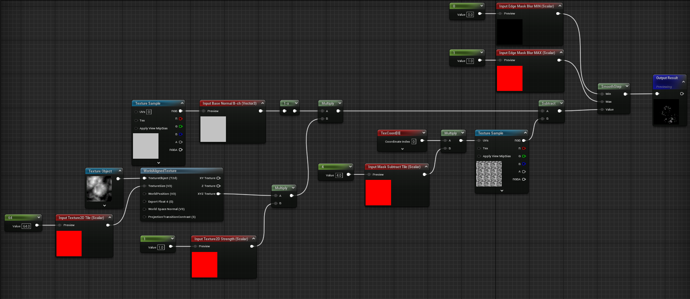Click the TexCoord Coordinate Index field
The width and height of the screenshot is (690, 299).
[413, 141]
